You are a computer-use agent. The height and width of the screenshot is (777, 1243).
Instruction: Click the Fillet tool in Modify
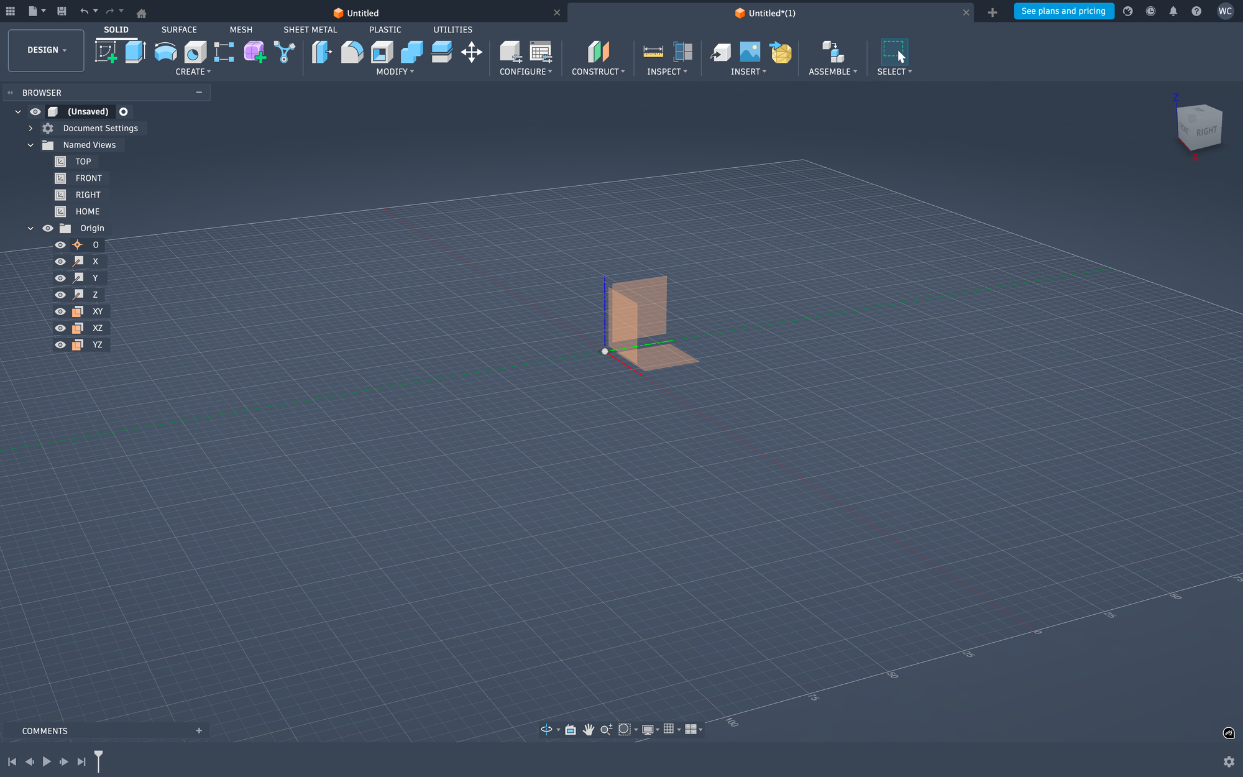coord(352,52)
